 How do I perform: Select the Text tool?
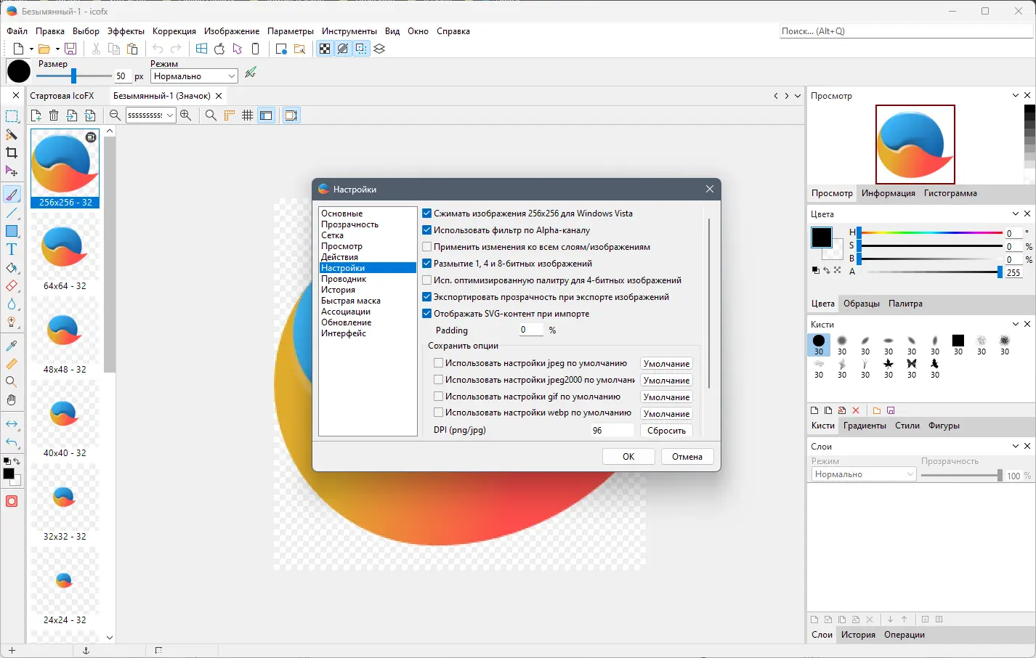click(12, 250)
